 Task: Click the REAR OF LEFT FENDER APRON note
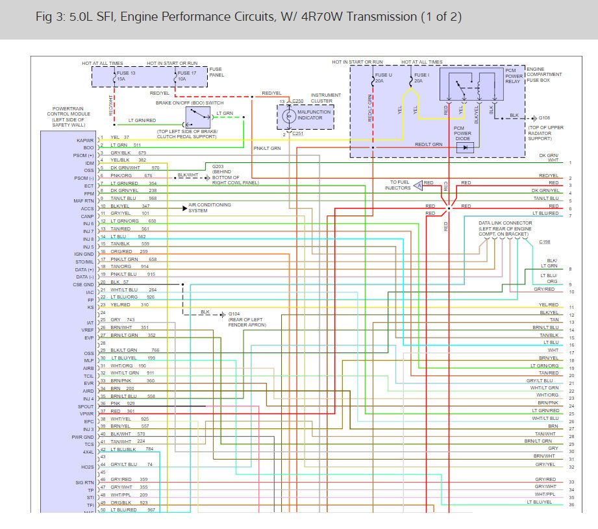pos(247,323)
